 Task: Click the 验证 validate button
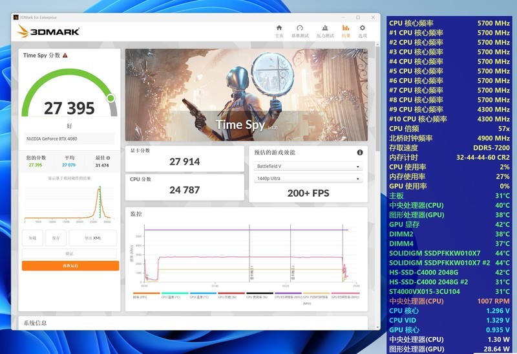coord(69,254)
